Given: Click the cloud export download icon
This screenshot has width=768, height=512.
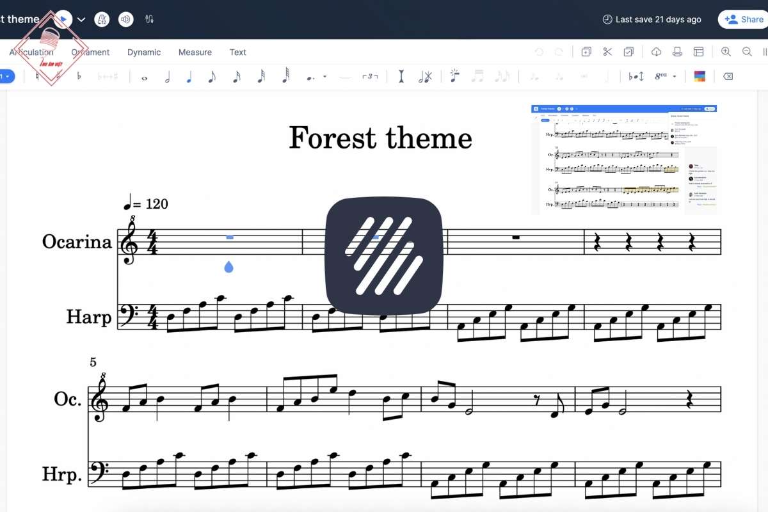Looking at the screenshot, I should pyautogui.click(x=656, y=52).
